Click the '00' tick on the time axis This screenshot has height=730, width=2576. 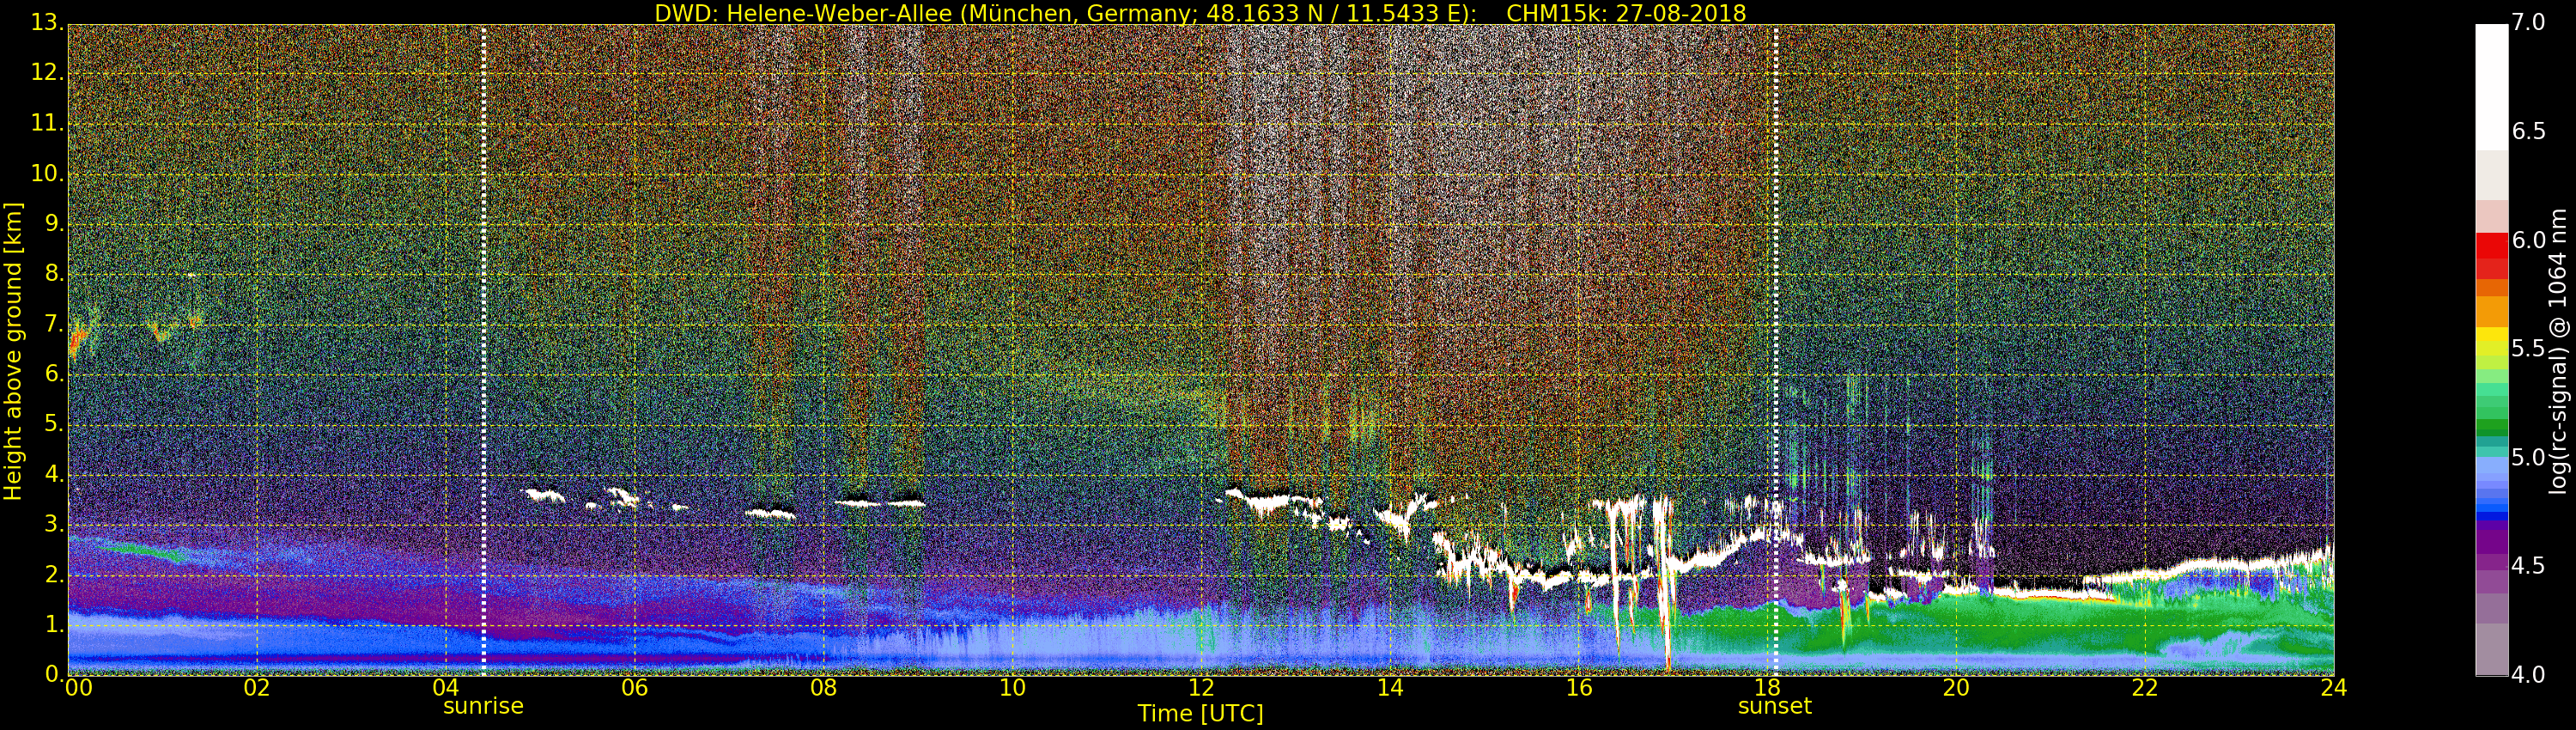point(77,687)
